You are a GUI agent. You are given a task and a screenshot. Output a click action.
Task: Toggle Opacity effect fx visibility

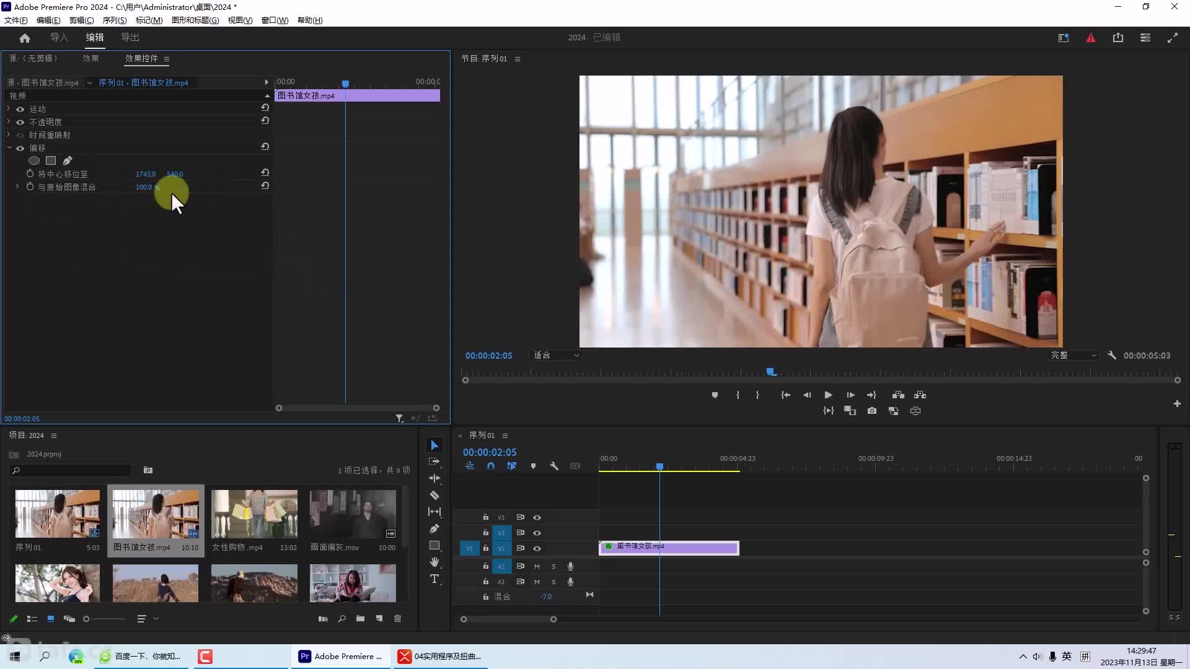pos(20,122)
